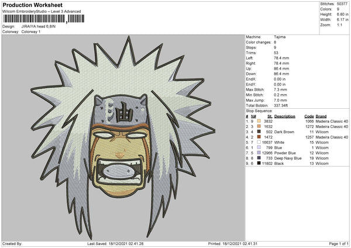
Task: Click the 'Wilcom EmbroideryStudio – Level 3 Advanced' line
Action: coord(42,12)
